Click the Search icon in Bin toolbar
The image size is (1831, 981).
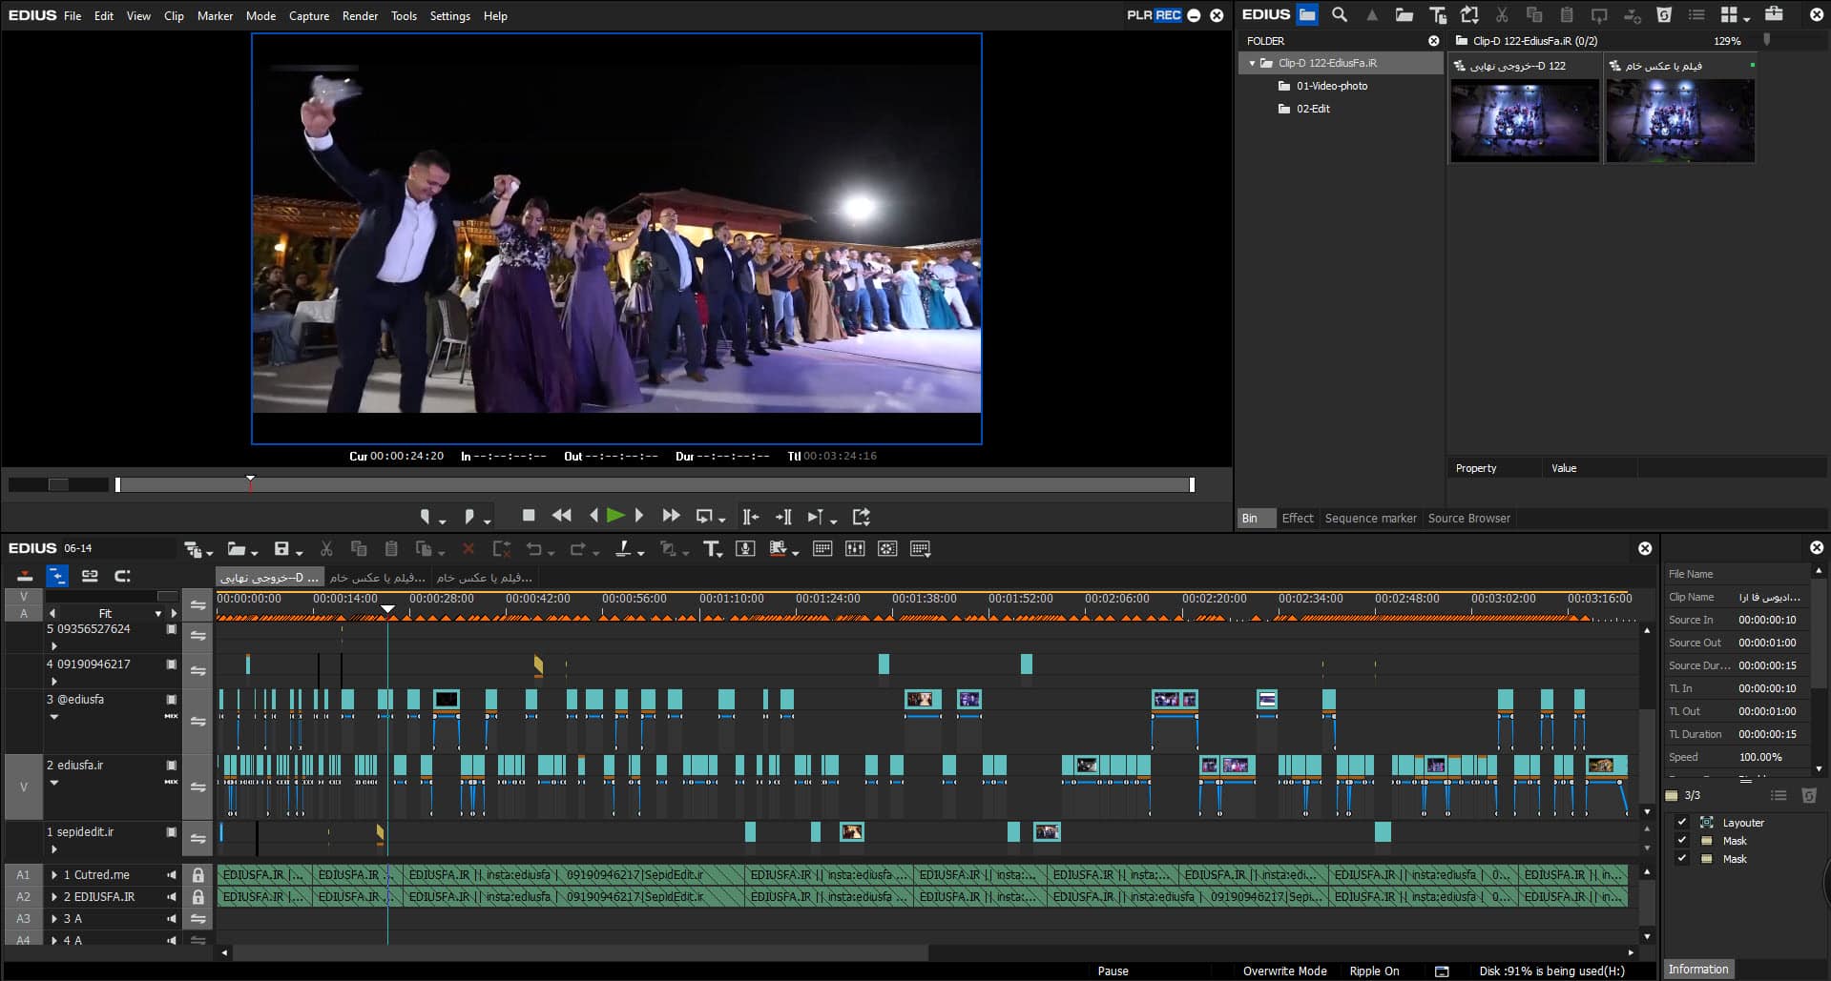point(1340,14)
